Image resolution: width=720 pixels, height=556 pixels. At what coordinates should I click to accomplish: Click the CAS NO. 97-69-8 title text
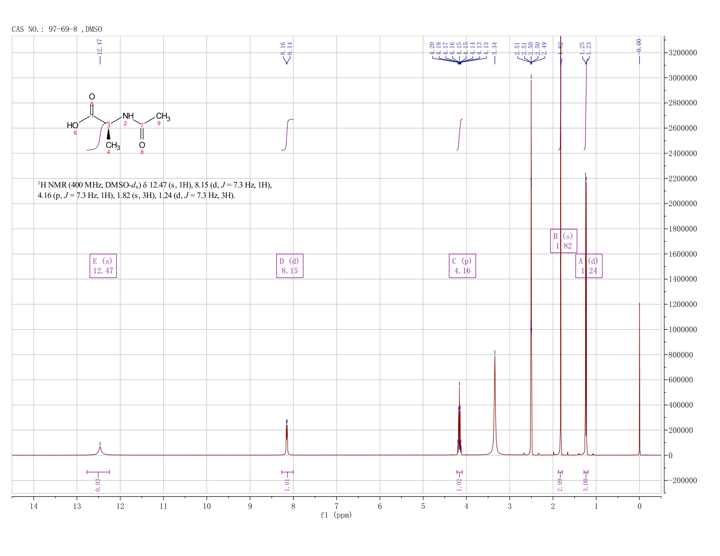point(57,29)
